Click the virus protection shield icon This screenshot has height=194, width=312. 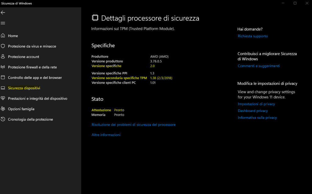tap(3, 46)
